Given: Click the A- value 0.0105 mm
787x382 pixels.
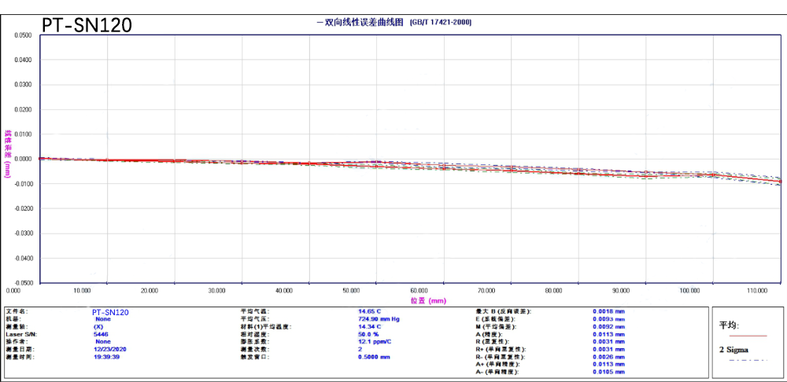Looking at the screenshot, I should click(x=608, y=372).
